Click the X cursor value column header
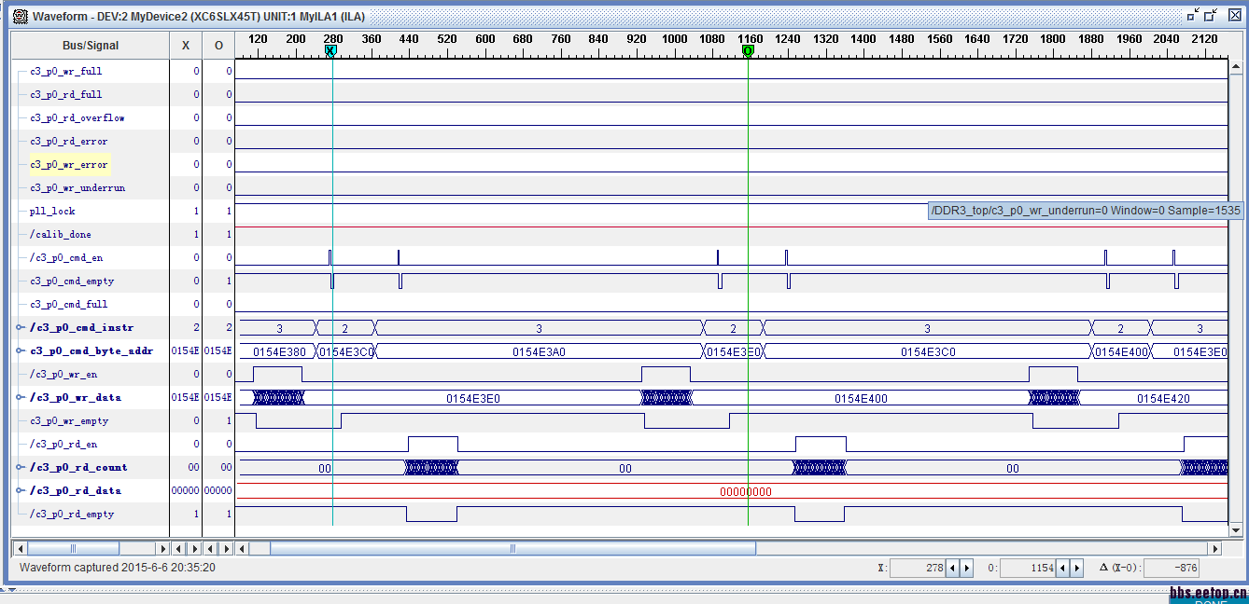Viewport: 1249px width, 604px height. click(x=186, y=45)
